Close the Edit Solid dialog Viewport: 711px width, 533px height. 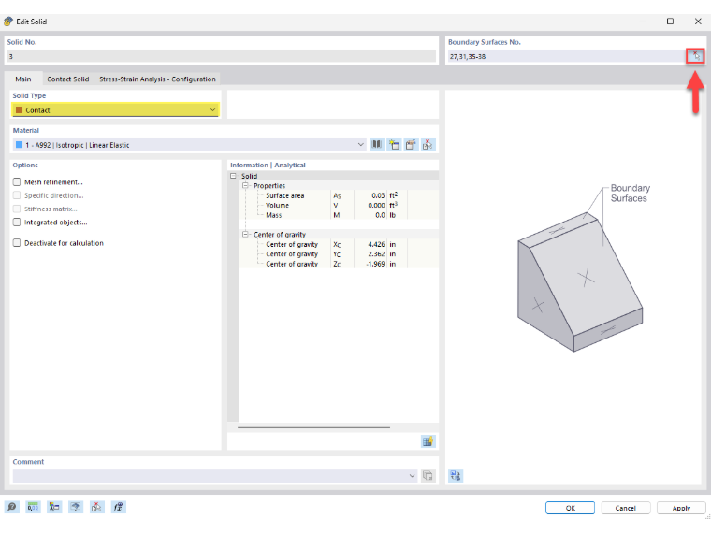698,22
